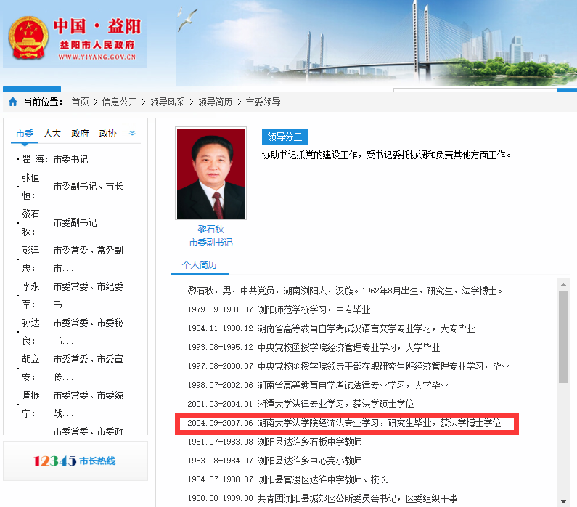Click the home icon beside 当前位置
The image size is (577, 507).
click(12, 102)
